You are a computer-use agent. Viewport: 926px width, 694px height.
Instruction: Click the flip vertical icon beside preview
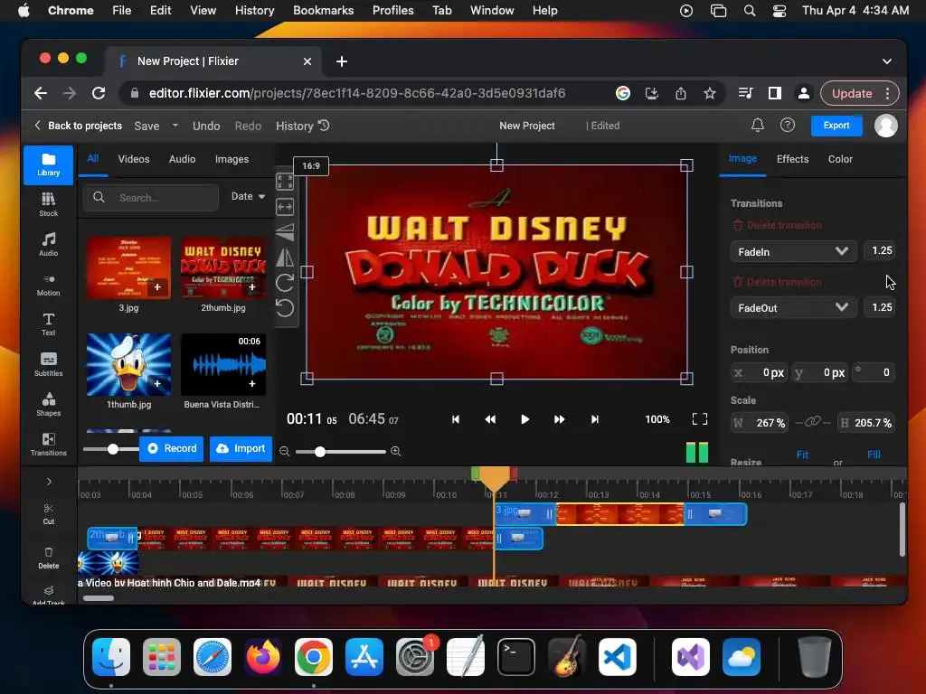pyautogui.click(x=285, y=232)
